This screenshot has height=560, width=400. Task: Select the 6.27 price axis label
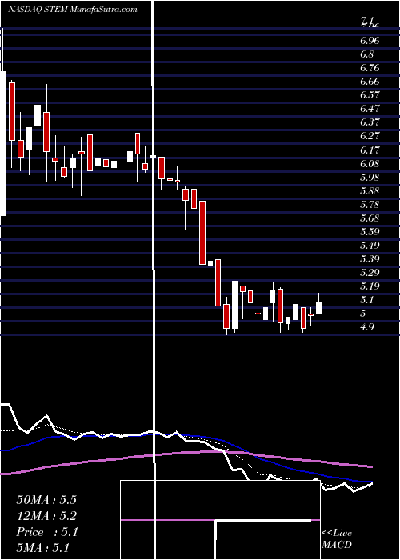pyautogui.click(x=370, y=136)
